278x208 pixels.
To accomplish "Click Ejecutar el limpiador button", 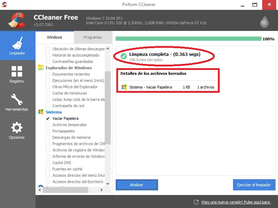I will point(254,185).
